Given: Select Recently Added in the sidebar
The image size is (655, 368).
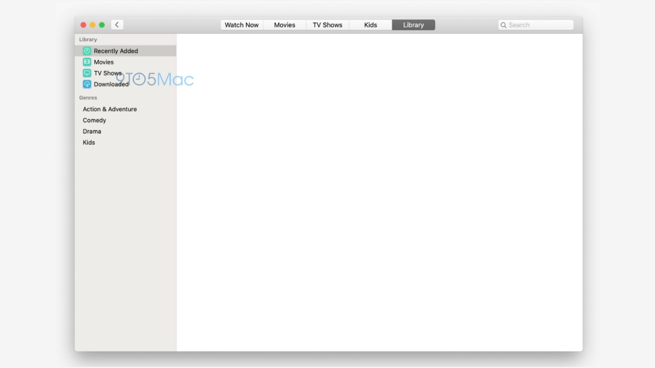Looking at the screenshot, I should coord(125,51).
